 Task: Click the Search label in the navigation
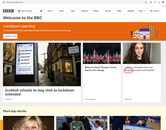(x=156, y=11)
